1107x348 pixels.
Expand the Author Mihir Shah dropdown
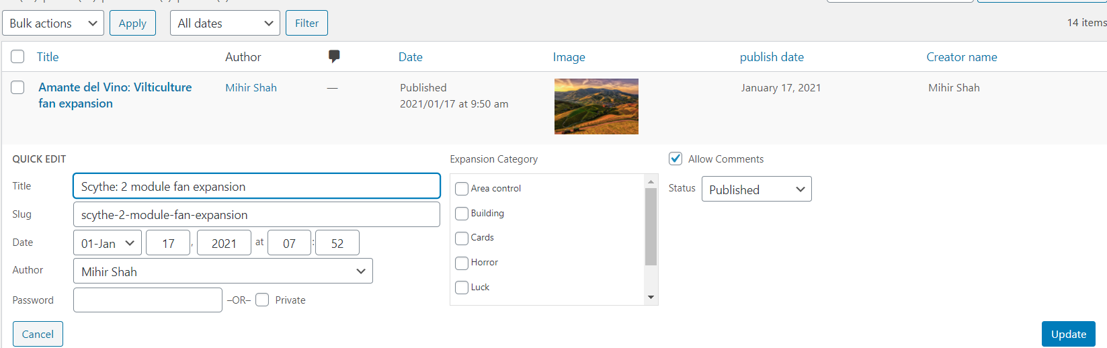223,271
